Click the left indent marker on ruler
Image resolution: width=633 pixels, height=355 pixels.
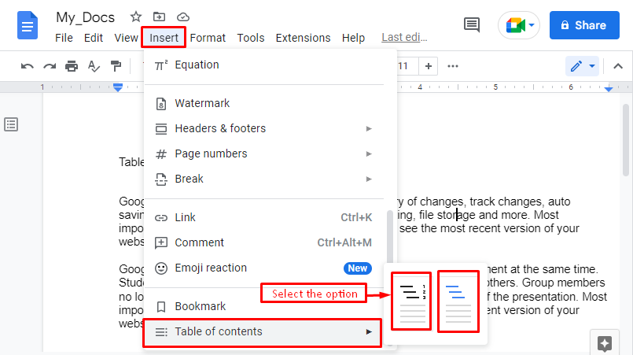(x=118, y=87)
